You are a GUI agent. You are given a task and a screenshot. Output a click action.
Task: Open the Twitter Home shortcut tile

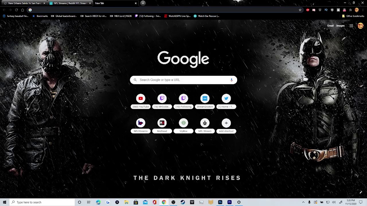(x=226, y=101)
